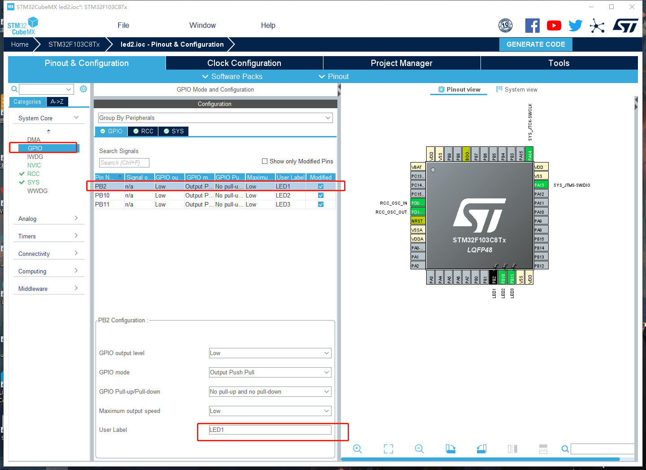The image size is (646, 470).
Task: Open ST YouTube channel icon
Action: tap(554, 26)
